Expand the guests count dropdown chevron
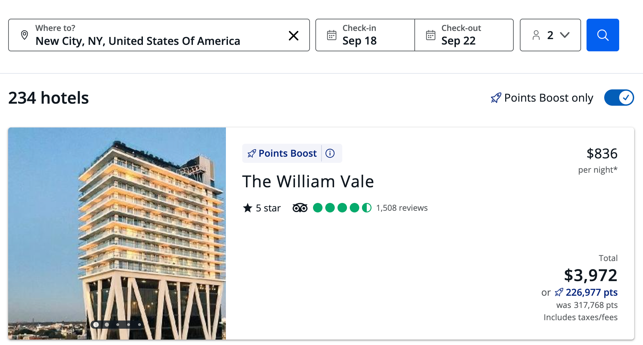The width and height of the screenshot is (643, 345). (x=565, y=35)
